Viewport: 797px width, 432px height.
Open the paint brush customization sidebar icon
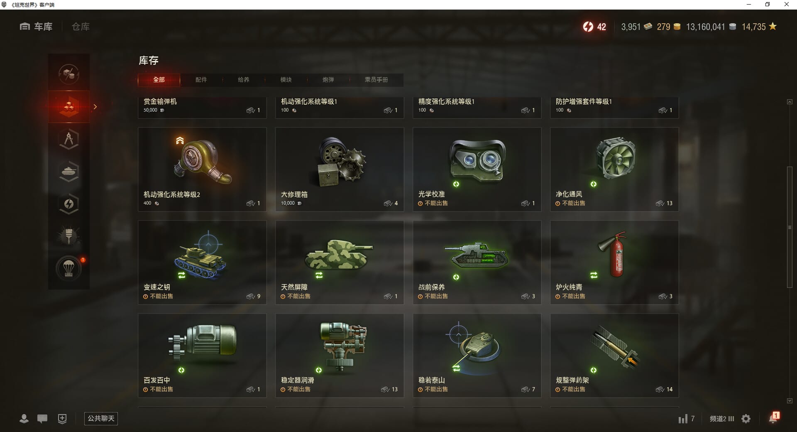click(69, 236)
